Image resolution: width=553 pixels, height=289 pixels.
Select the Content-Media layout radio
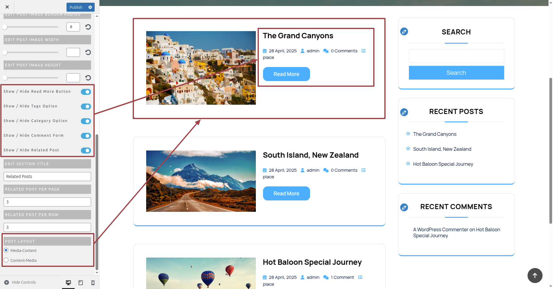tap(6, 260)
